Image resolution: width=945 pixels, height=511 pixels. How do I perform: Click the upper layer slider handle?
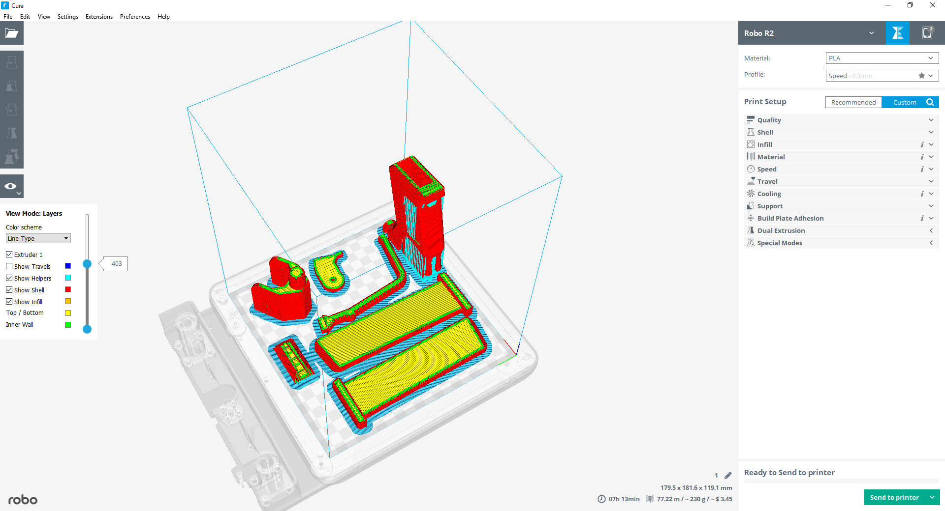tap(87, 264)
